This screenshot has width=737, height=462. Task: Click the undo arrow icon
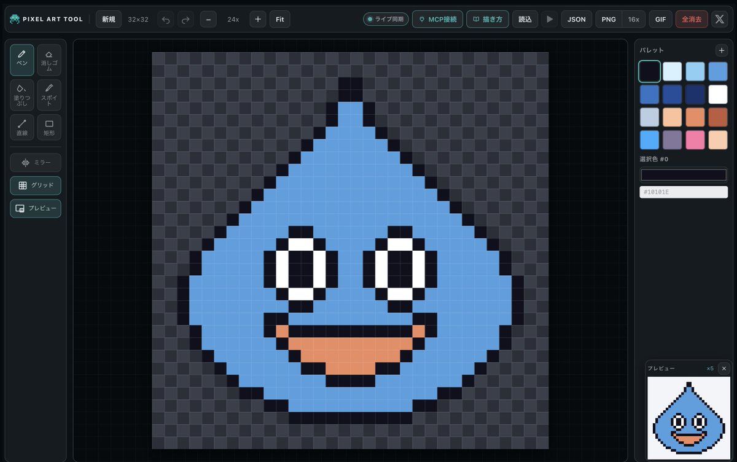coord(166,19)
